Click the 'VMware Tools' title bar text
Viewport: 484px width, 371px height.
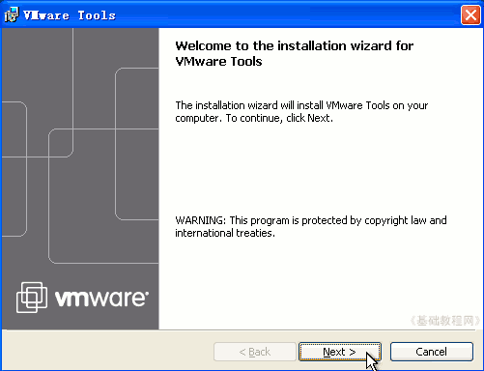70,15
